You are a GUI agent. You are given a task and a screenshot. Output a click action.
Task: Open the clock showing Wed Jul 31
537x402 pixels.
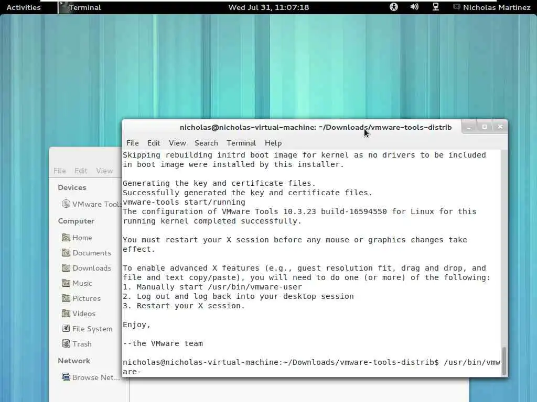(x=268, y=7)
